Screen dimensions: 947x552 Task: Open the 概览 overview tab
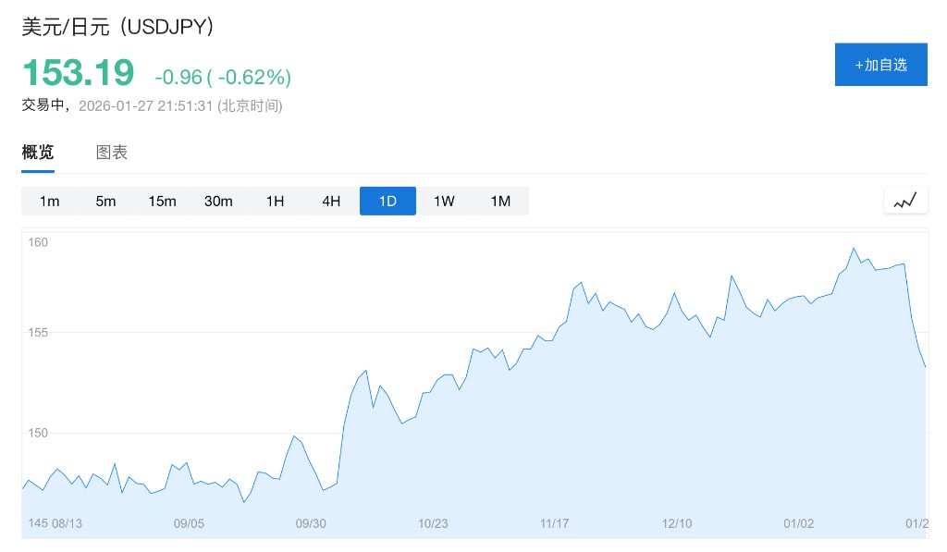[x=38, y=153]
